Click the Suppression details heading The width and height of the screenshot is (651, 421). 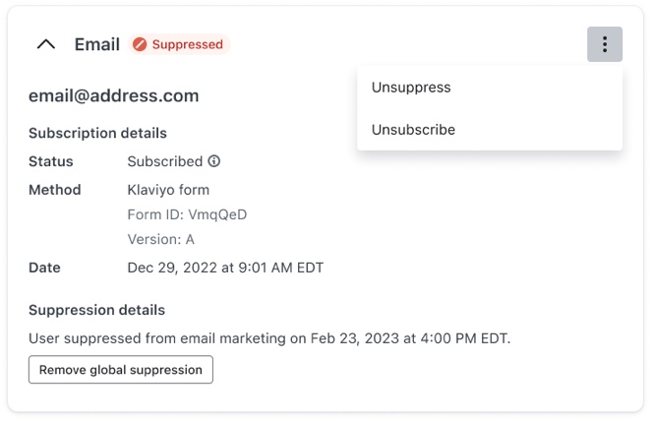[96, 310]
